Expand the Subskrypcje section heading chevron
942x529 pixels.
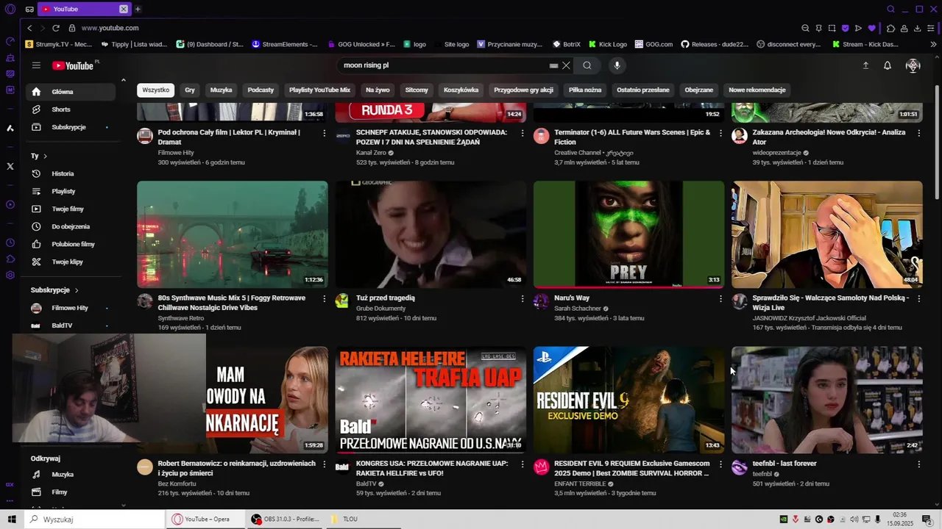[76, 290]
